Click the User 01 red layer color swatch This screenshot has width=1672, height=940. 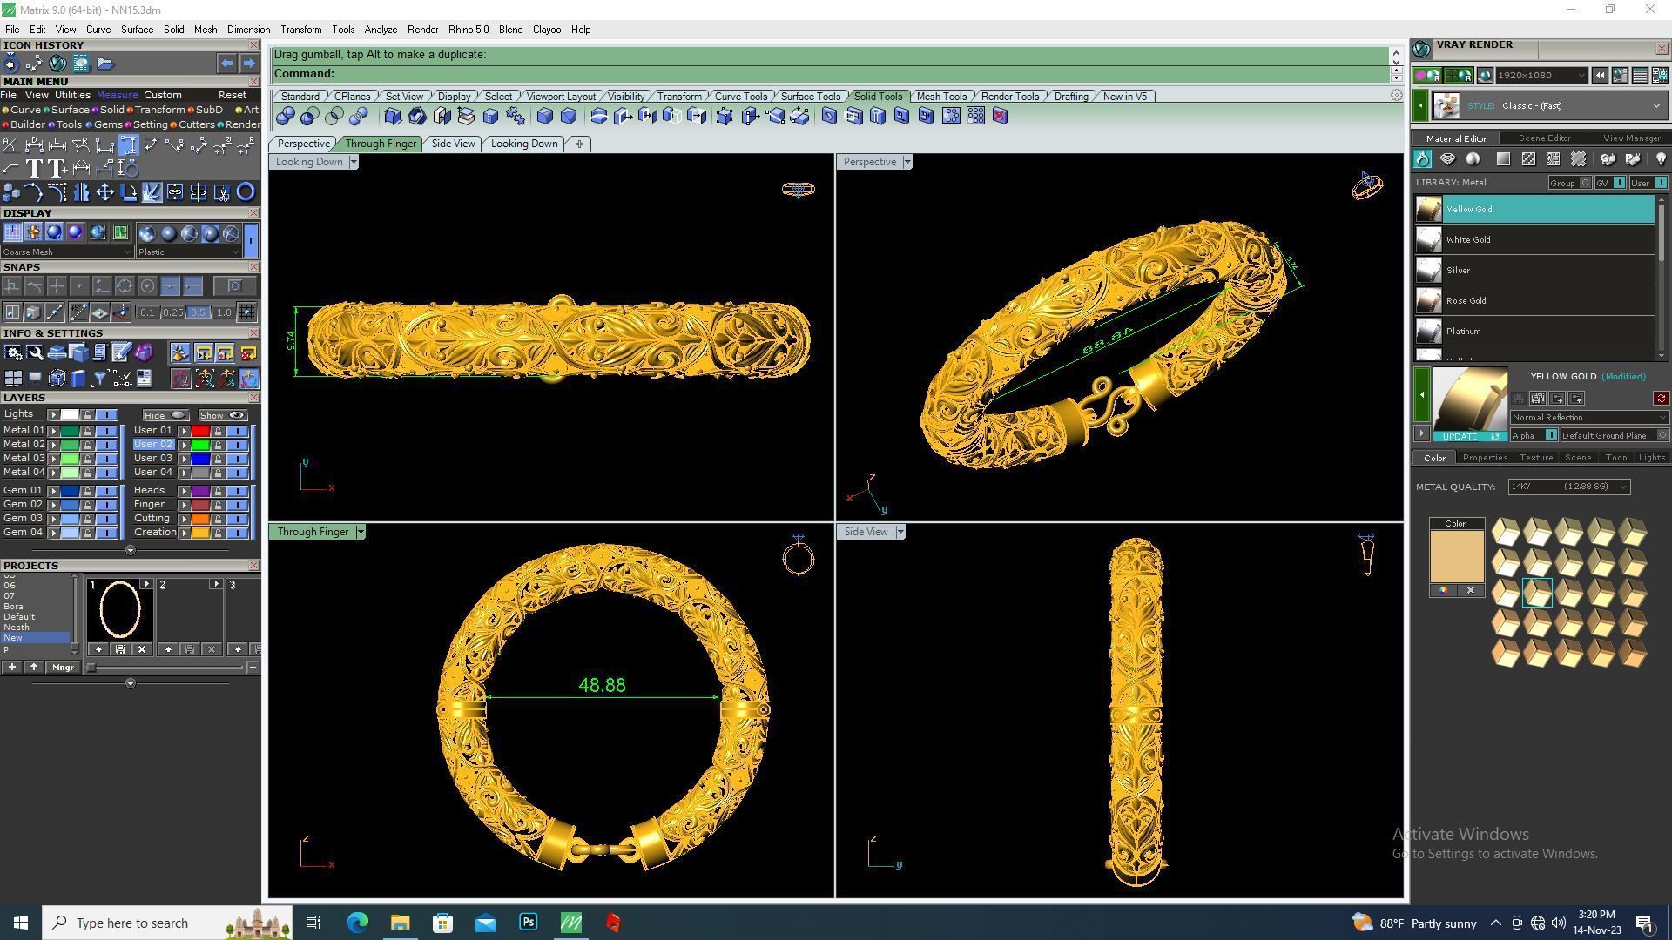pyautogui.click(x=200, y=431)
